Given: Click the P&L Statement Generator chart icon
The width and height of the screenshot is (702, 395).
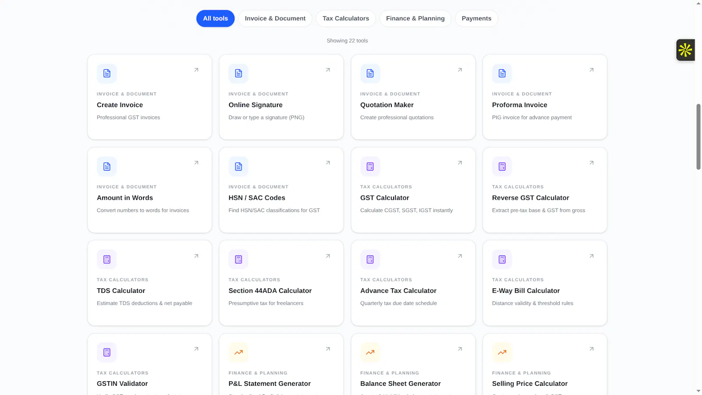Looking at the screenshot, I should 238,352.
